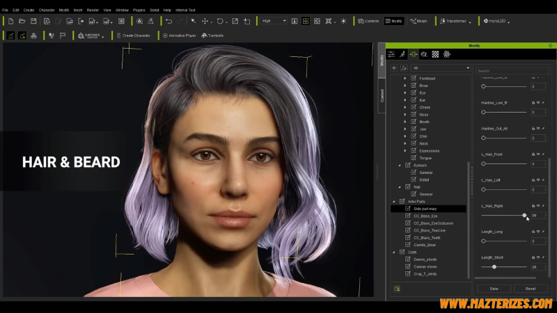Open the Attribute tab icon with sliders
The width and height of the screenshot is (557, 313).
tap(391, 54)
